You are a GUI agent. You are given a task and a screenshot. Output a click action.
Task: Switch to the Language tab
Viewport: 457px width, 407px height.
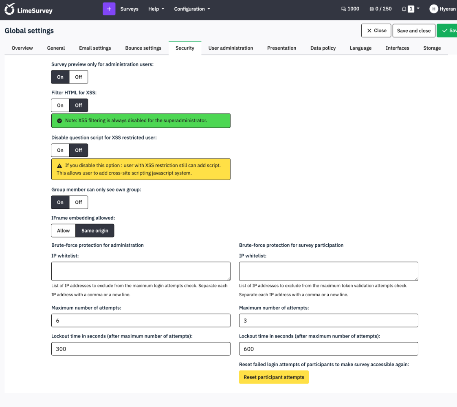[360, 48]
